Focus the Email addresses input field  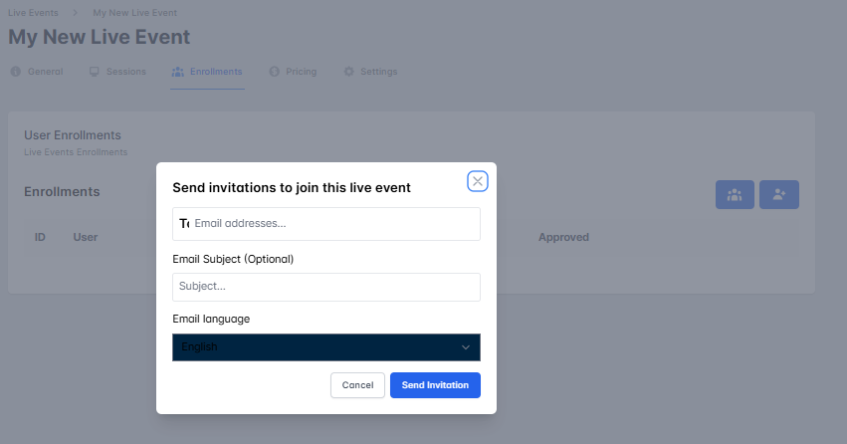coord(333,224)
